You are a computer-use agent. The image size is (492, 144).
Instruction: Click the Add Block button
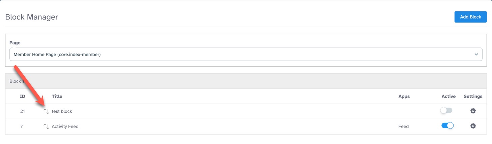coord(470,17)
